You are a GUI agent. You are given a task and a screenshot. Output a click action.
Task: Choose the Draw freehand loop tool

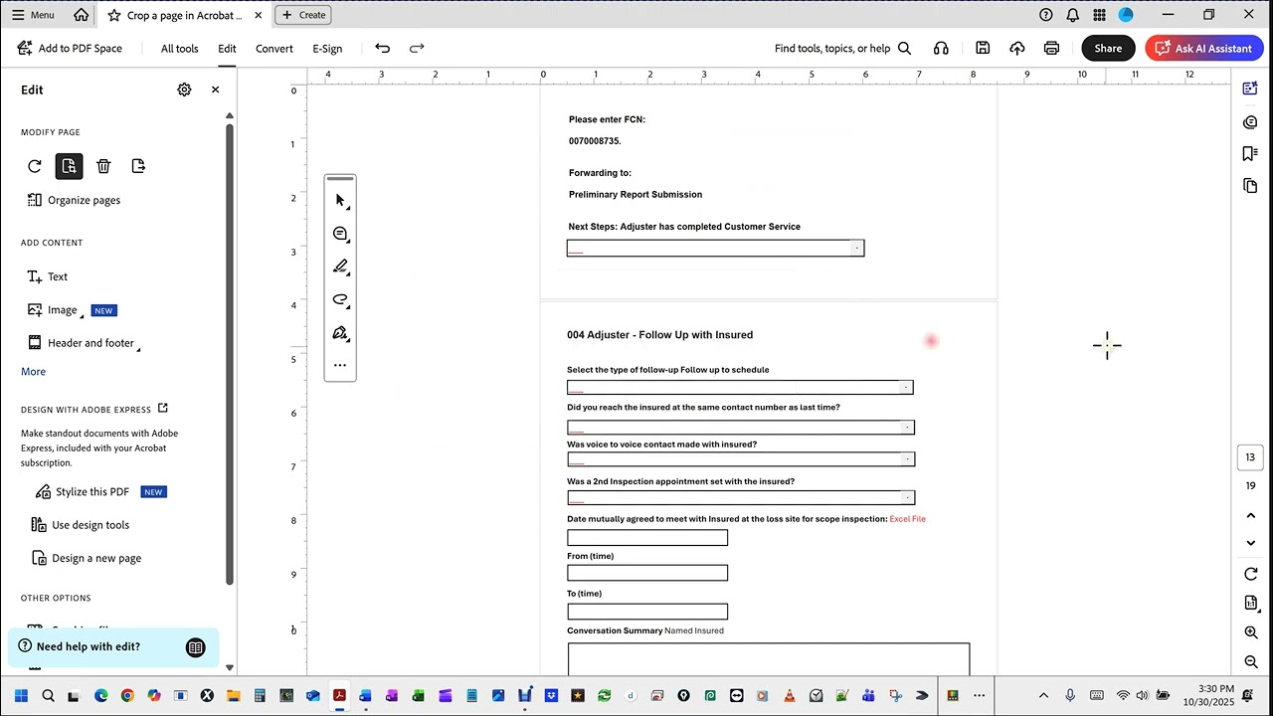tap(340, 299)
